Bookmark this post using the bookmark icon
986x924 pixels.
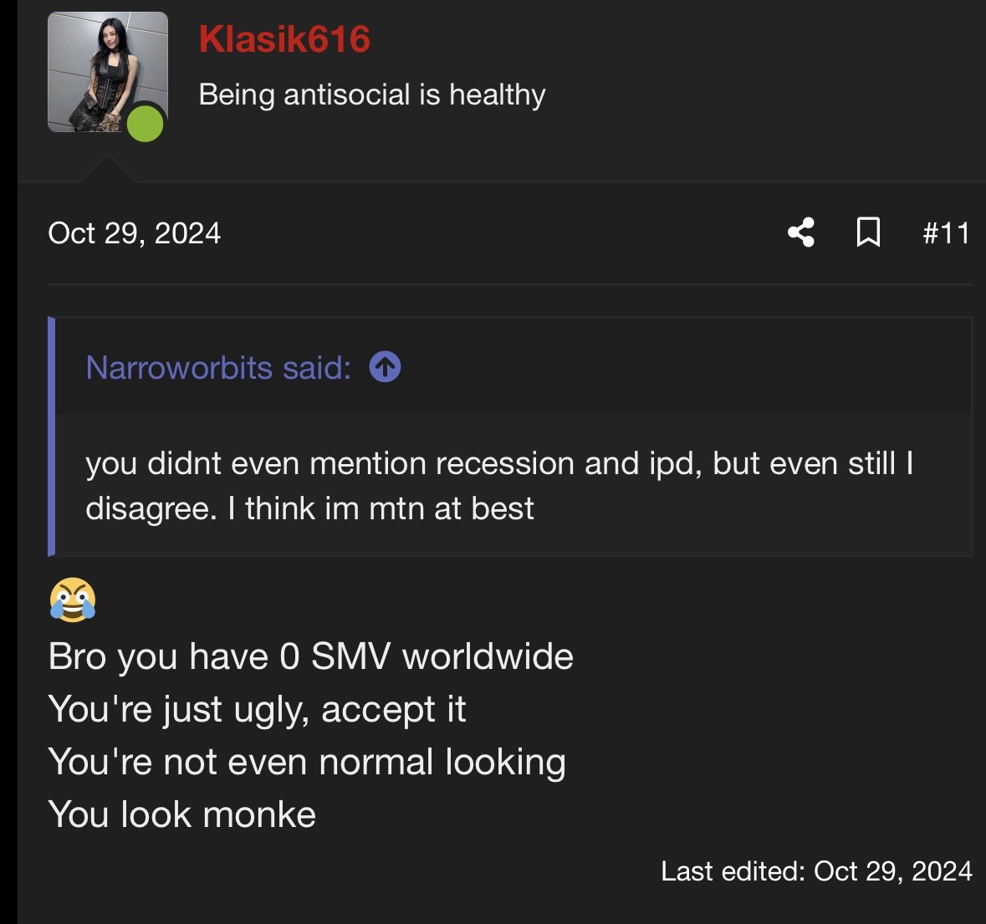pos(868,232)
